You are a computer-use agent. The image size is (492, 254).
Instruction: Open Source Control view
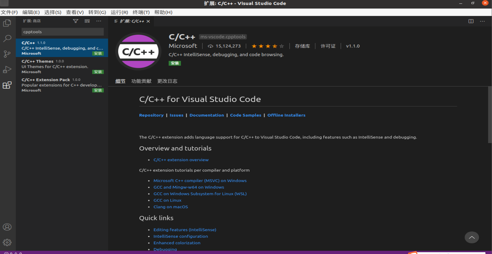pos(7,54)
